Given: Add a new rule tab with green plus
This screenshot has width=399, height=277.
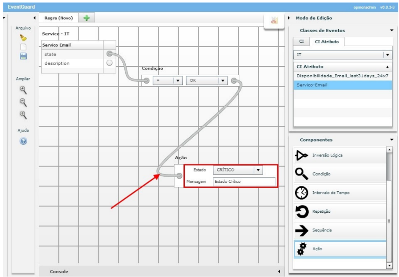Looking at the screenshot, I should pos(86,18).
